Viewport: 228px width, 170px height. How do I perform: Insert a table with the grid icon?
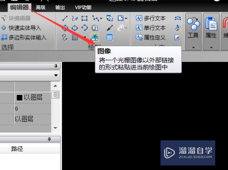[x=109, y=37]
